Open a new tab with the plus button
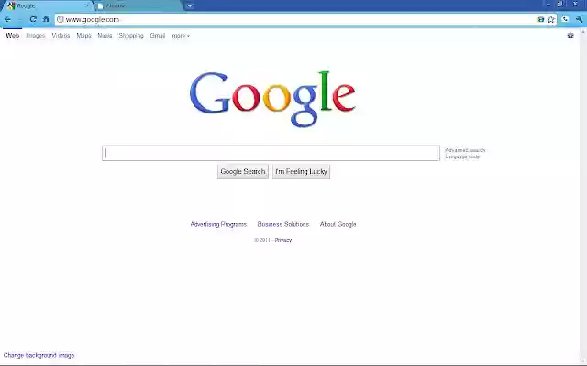 190,6
